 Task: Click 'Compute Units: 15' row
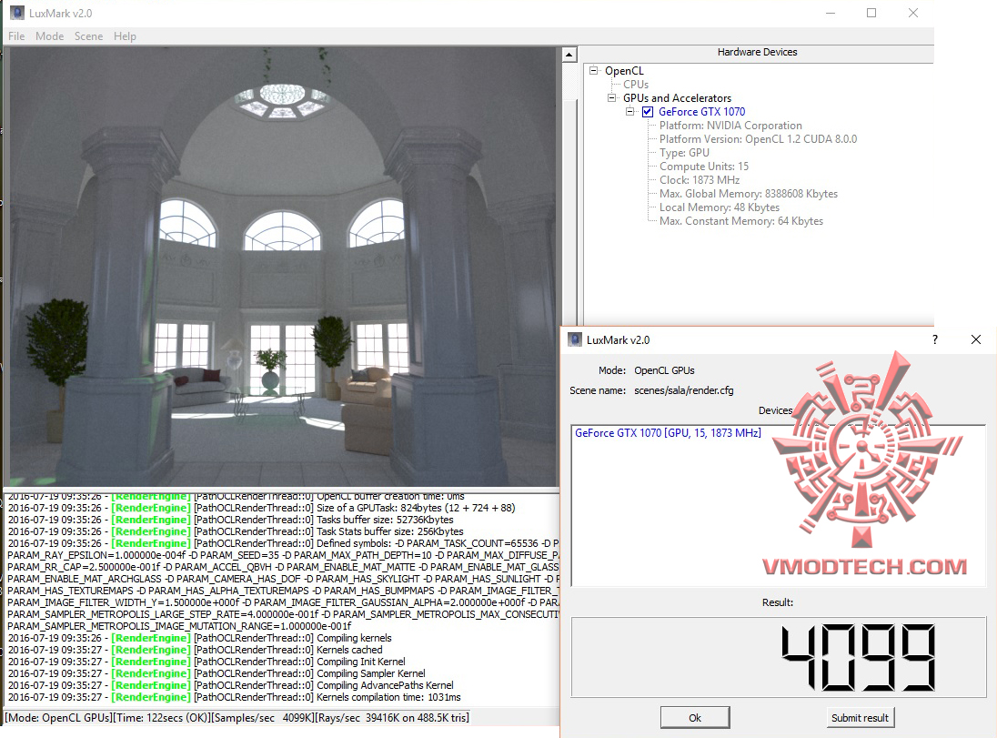pyautogui.click(x=704, y=167)
